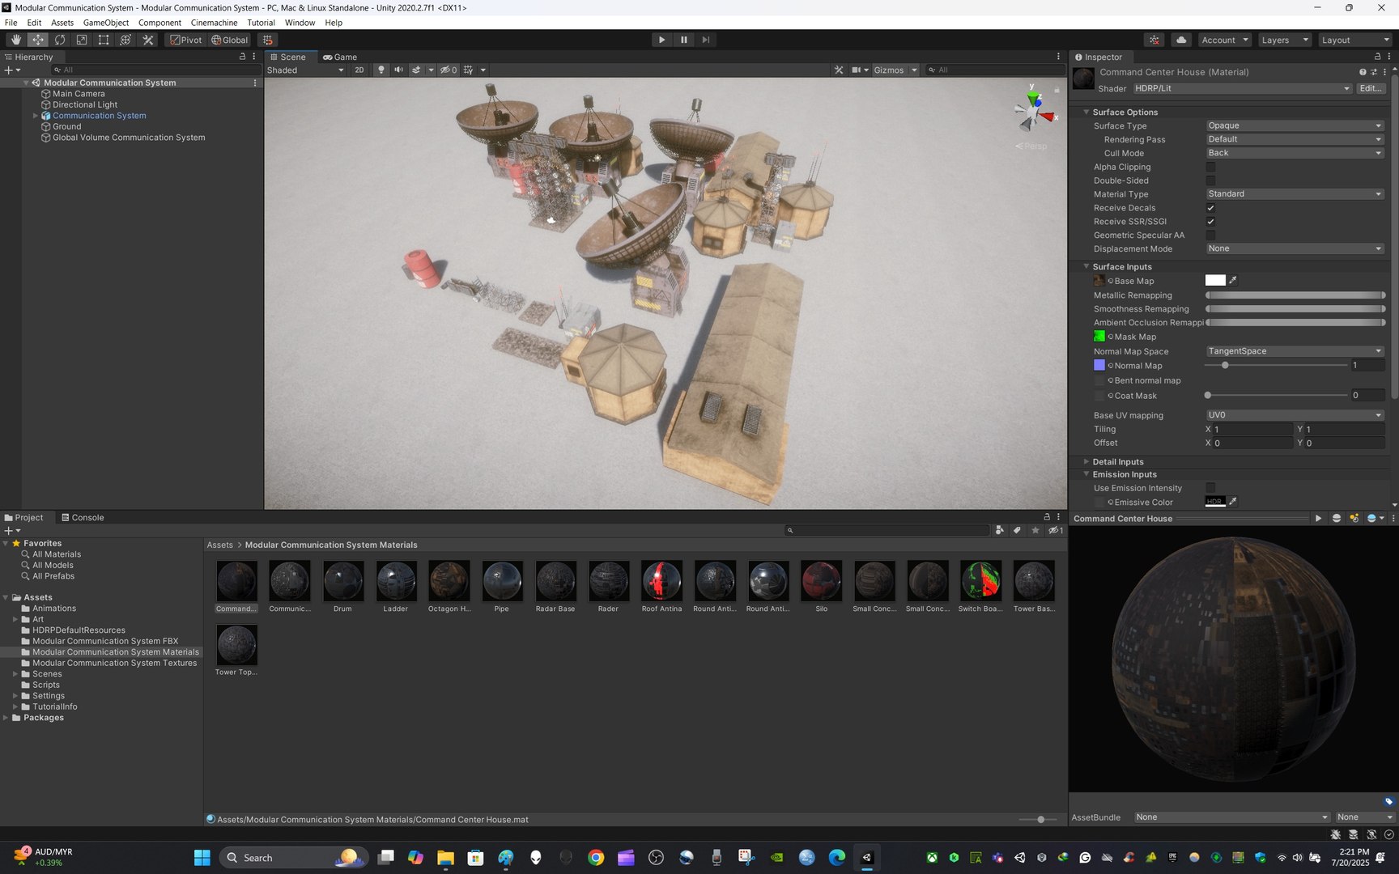Click the scene orientation gizmo
The image size is (1399, 874).
pos(1035,111)
